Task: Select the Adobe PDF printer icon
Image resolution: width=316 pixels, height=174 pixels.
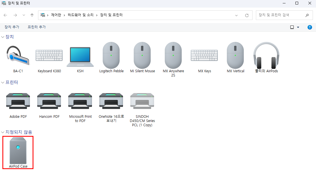Action: (x=18, y=101)
